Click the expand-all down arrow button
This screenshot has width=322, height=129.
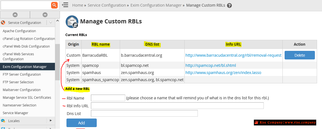[45, 15]
